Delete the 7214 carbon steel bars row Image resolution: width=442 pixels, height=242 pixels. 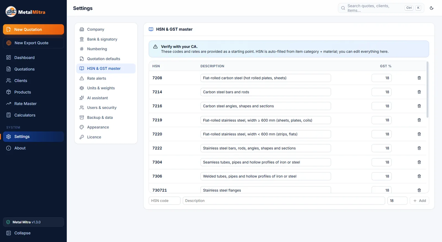[x=419, y=92]
